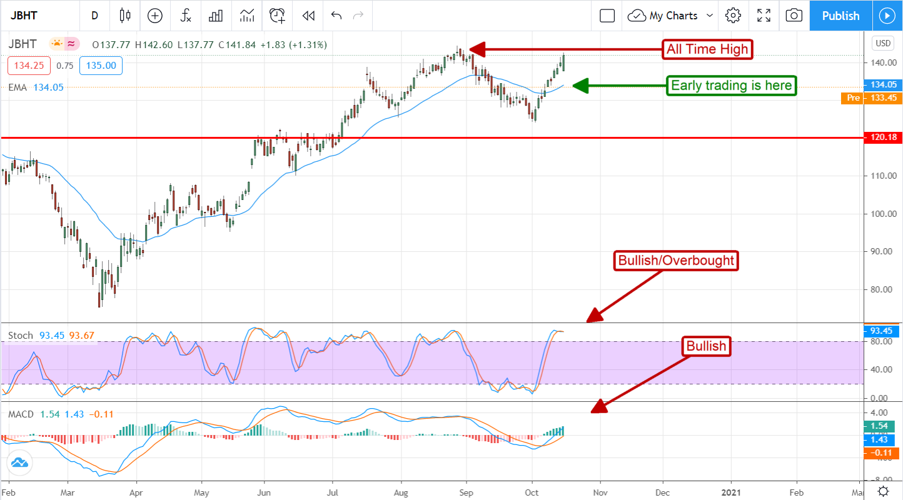Open the Select Layout square icon
The image size is (903, 500).
(x=607, y=16)
